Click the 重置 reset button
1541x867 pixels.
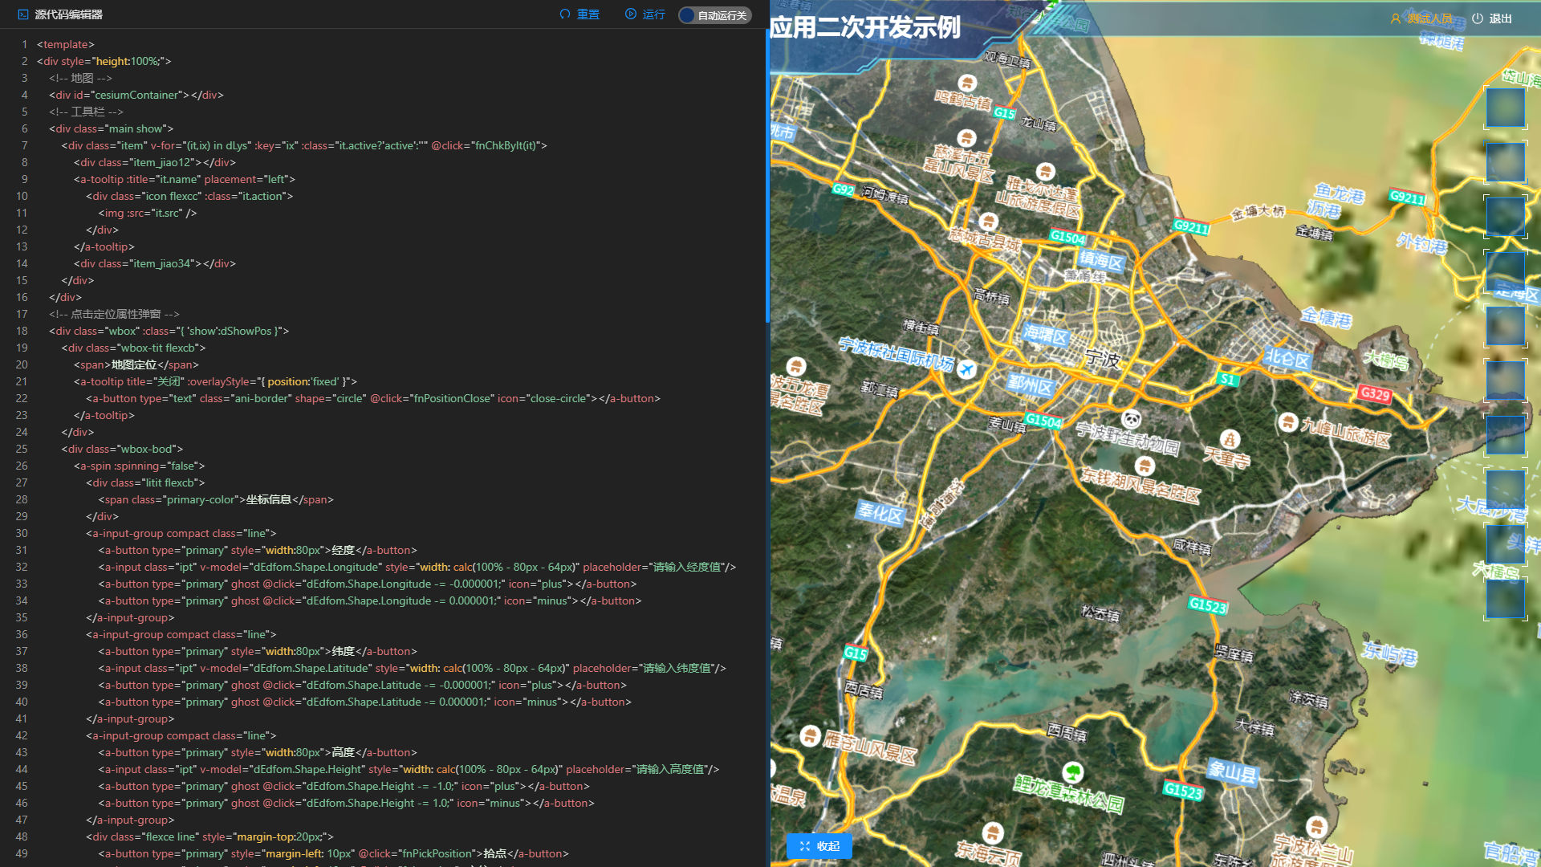[579, 14]
